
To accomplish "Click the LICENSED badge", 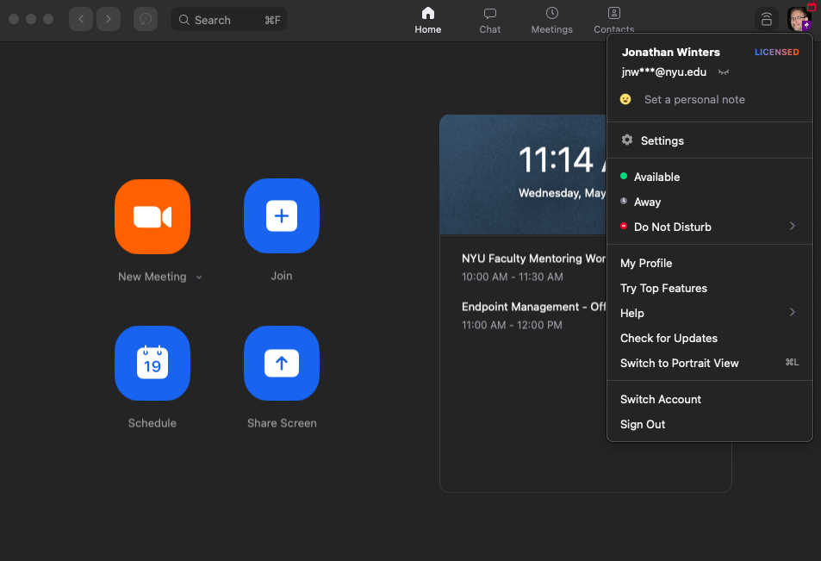I will (x=776, y=52).
